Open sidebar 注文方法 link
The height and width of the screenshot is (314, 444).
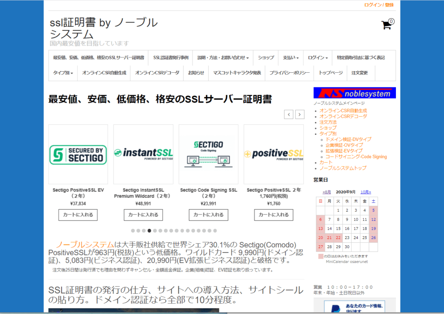coord(328,122)
